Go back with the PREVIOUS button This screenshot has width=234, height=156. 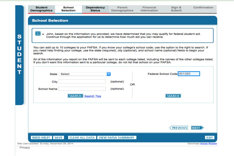(178, 128)
